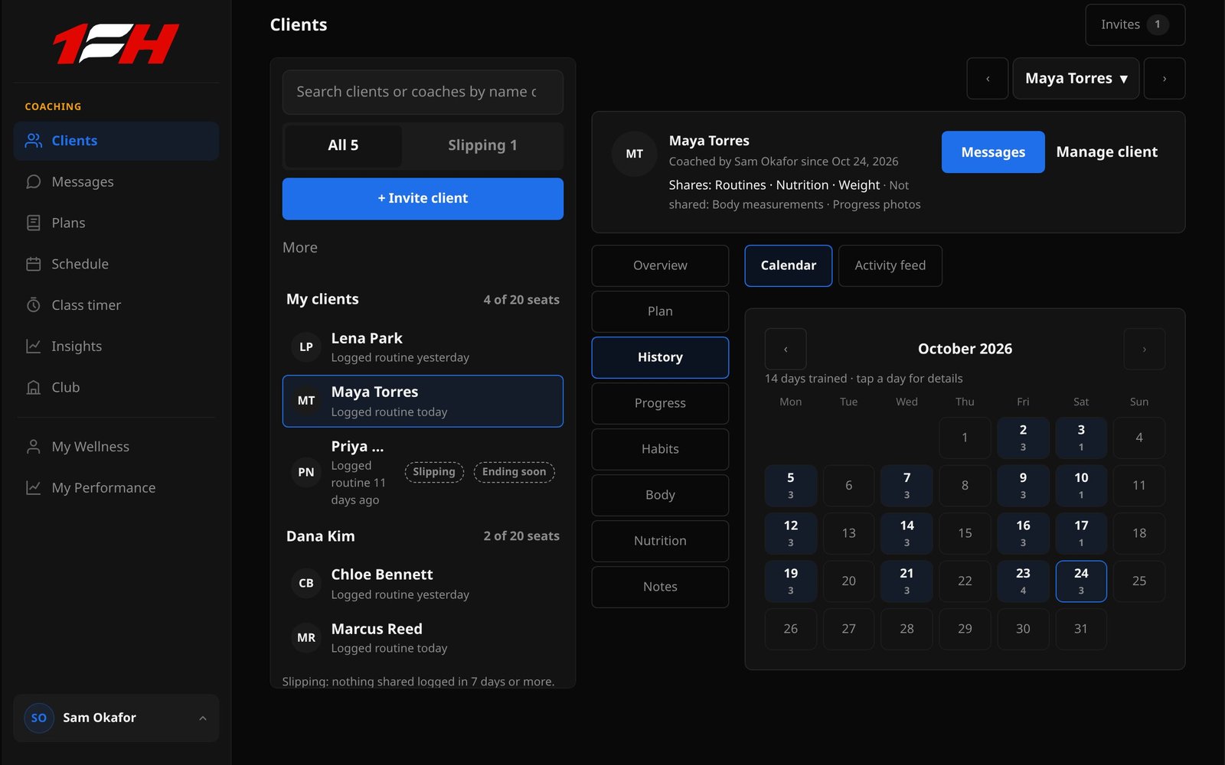The height and width of the screenshot is (765, 1225).
Task: Click the Insights chart icon
Action: point(34,347)
